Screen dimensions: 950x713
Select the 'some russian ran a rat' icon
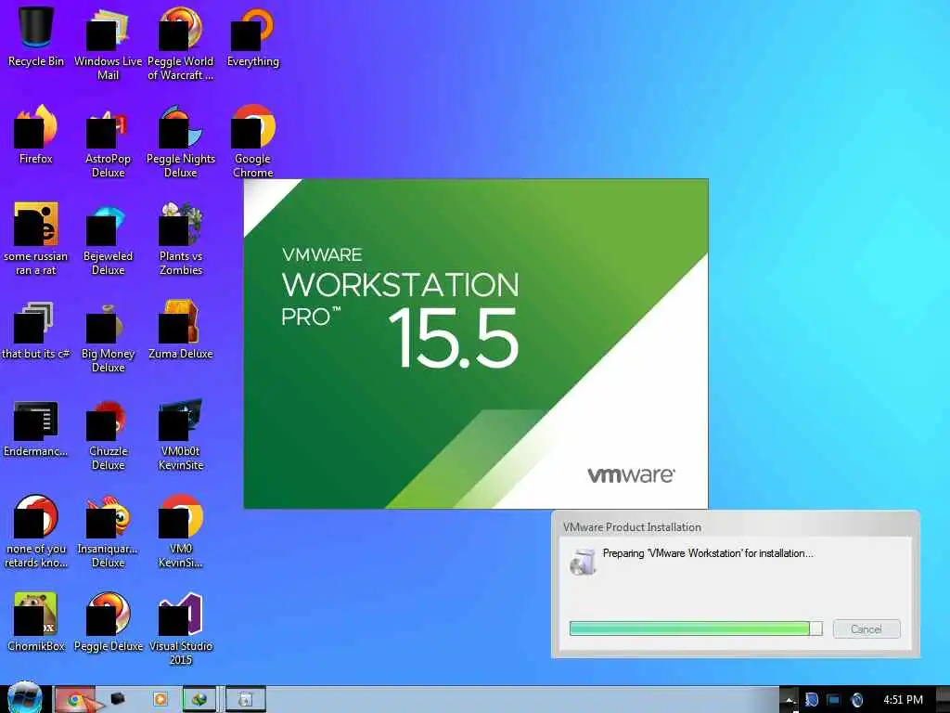[36, 239]
